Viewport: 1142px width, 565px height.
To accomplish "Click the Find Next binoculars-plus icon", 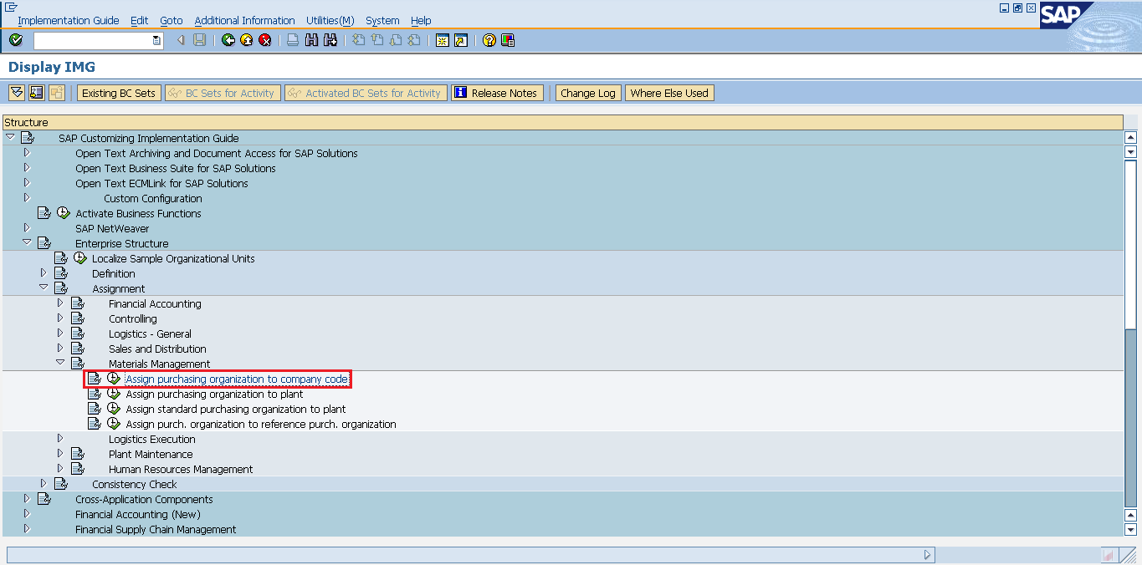I will click(x=330, y=40).
